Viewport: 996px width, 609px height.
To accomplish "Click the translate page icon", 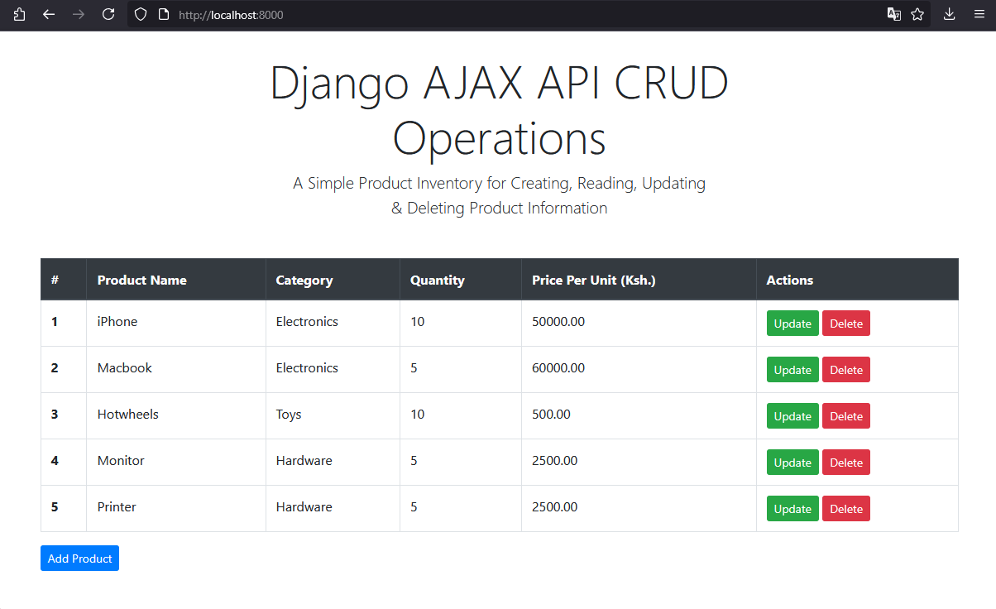I will point(894,14).
